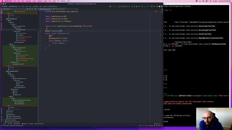The image size is (232, 130).
Task: Open the Navigate menu
Action: (28, 1)
